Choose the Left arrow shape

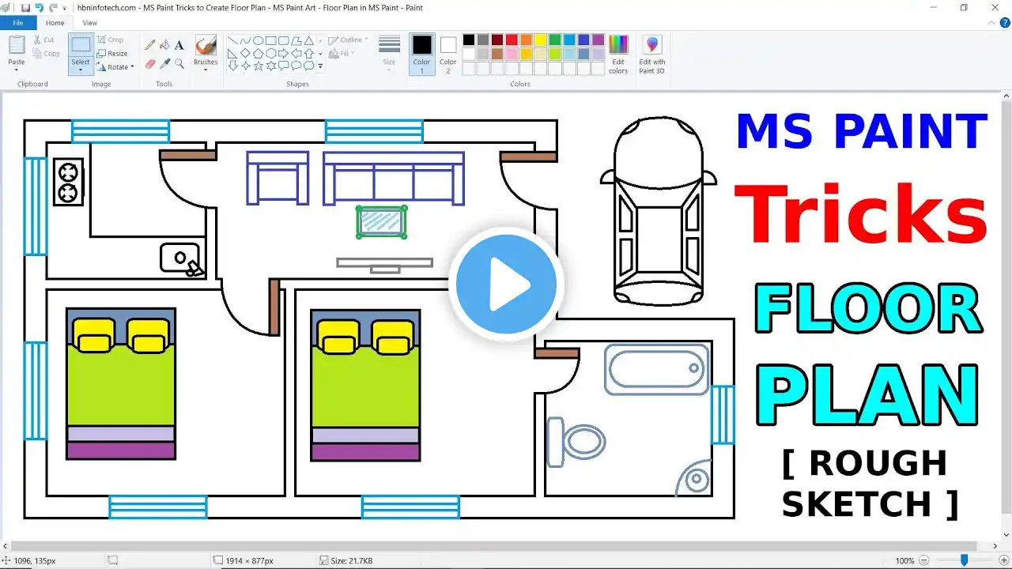pyautogui.click(x=296, y=53)
